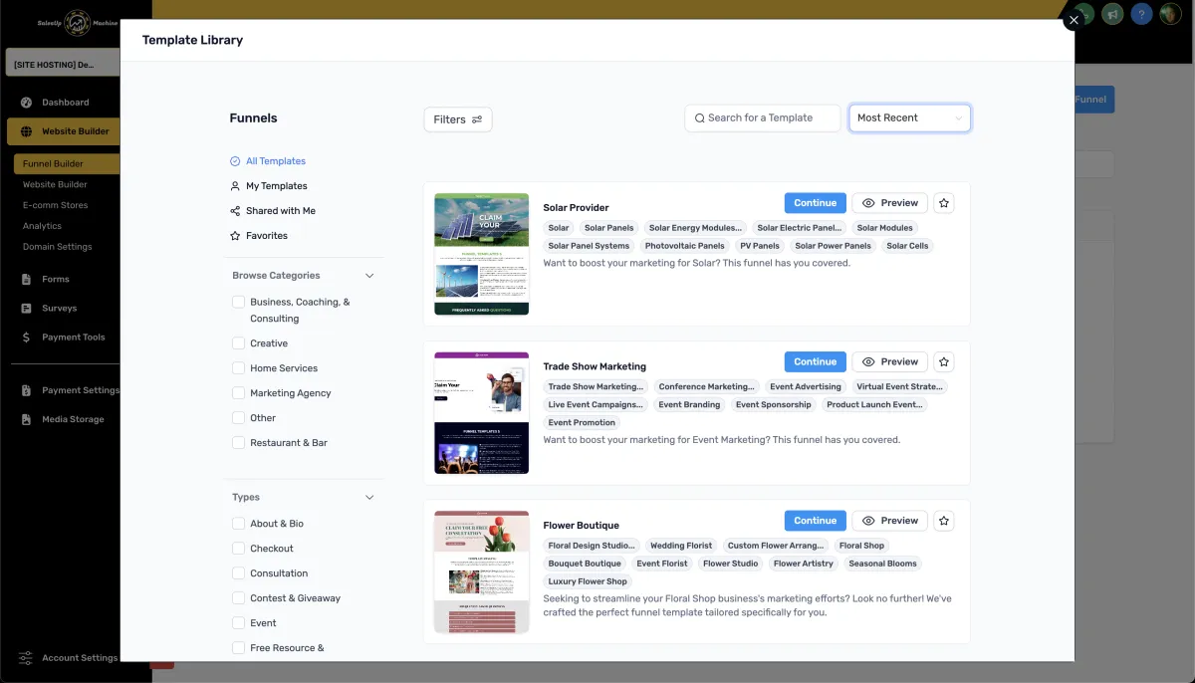Check the Other category

coord(238,418)
